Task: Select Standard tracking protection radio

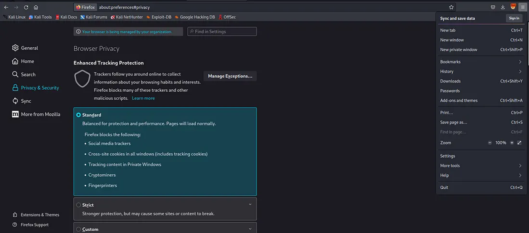Action: tap(78, 115)
